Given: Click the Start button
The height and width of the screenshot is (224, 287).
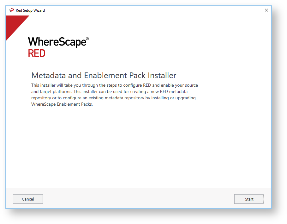Looking at the screenshot, I should point(249,199).
